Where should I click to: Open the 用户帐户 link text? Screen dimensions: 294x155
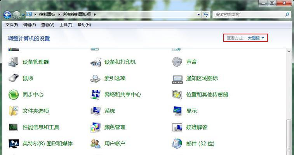point(115,144)
